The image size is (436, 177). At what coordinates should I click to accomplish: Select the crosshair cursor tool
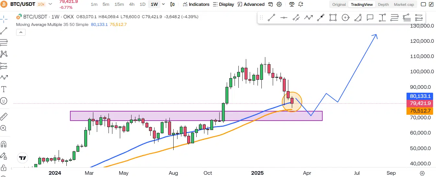pos(4,19)
